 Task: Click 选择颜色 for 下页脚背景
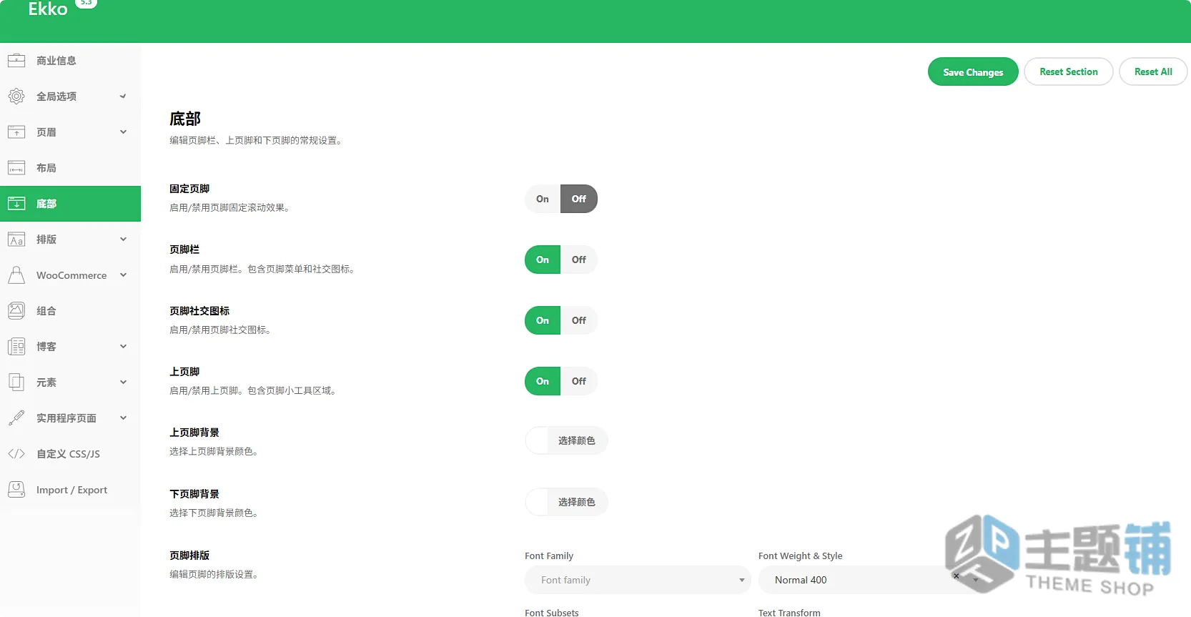[577, 503]
